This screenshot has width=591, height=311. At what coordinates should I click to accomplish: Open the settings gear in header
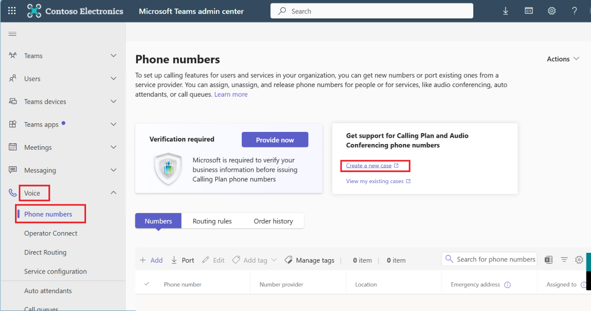click(551, 11)
